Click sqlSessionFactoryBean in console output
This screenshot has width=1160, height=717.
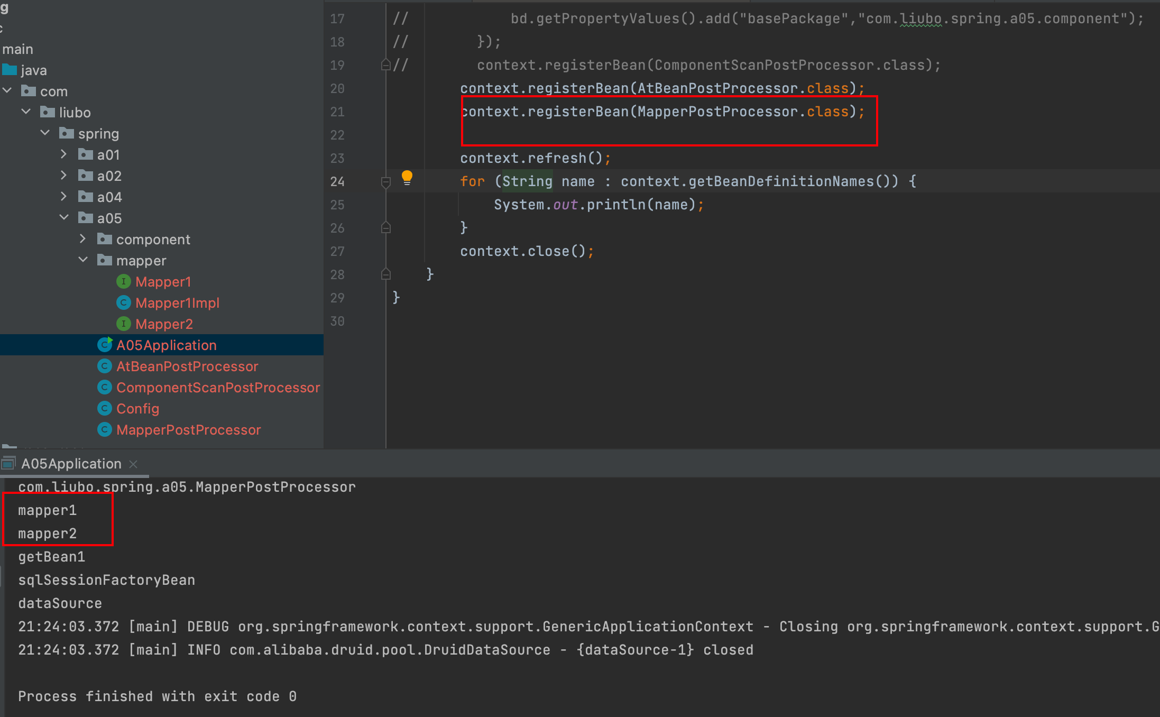click(x=106, y=580)
